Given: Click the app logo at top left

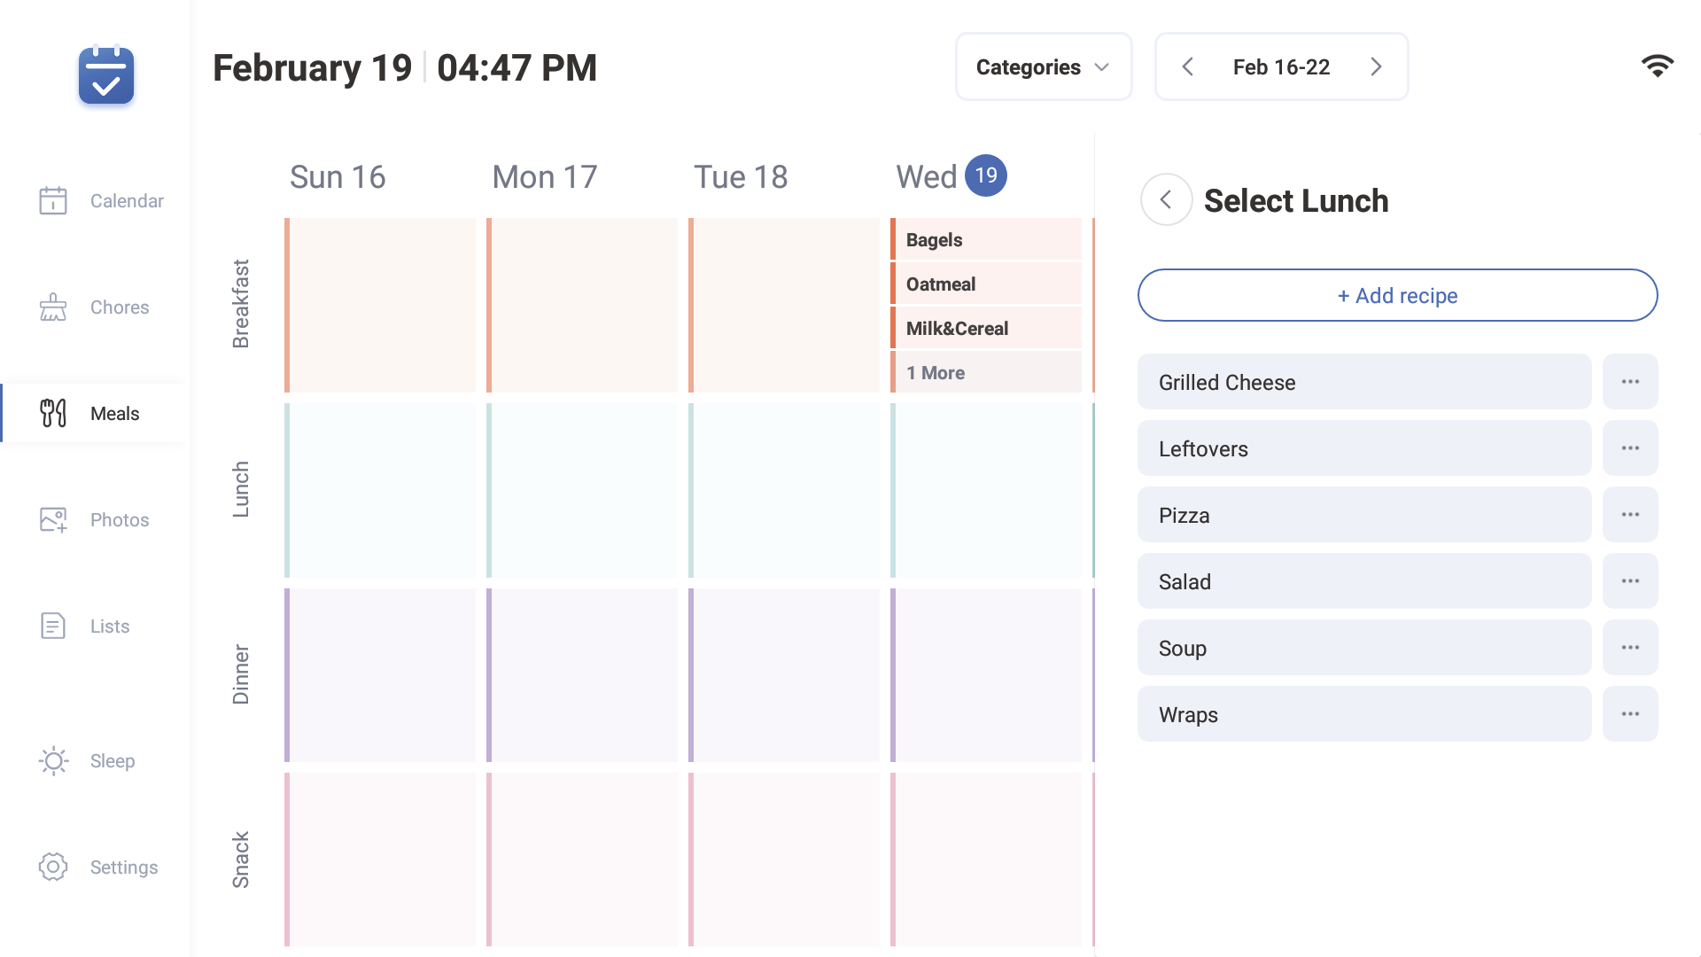Looking at the screenshot, I should (105, 76).
